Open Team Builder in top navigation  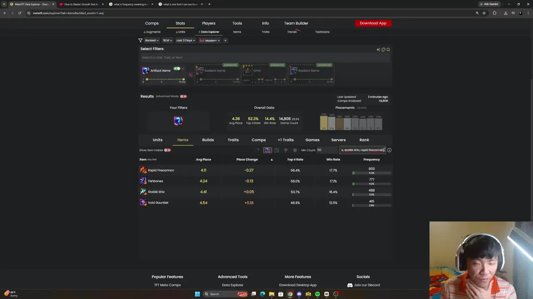tap(296, 23)
